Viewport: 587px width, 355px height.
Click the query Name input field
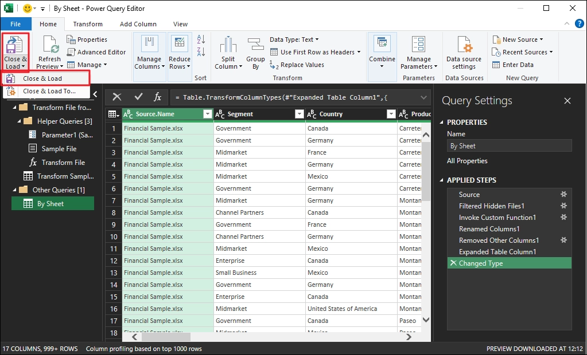pos(509,146)
